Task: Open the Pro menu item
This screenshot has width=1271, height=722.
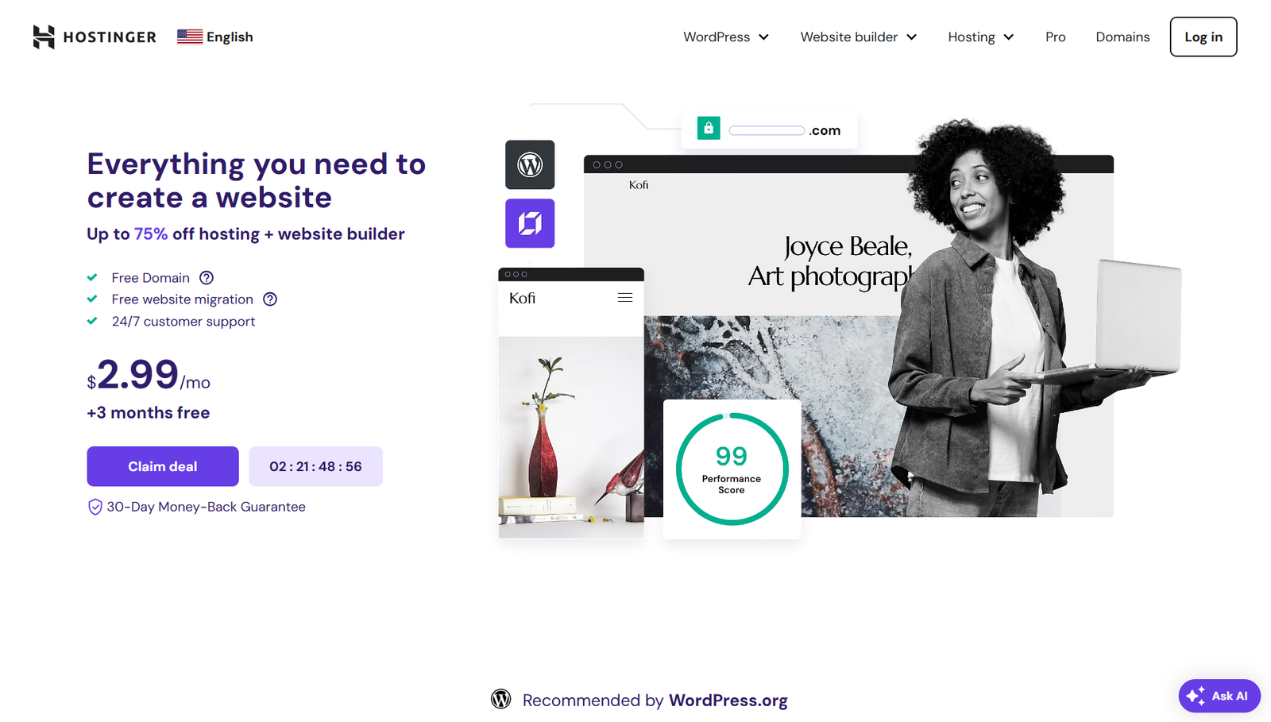Action: (1056, 37)
